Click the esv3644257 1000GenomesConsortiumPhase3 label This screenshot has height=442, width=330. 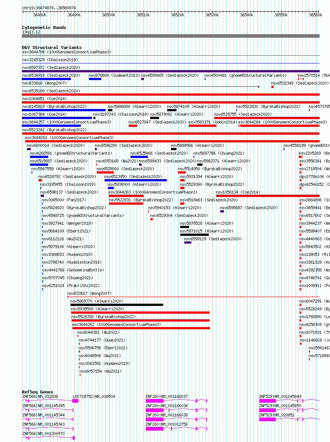67,122
